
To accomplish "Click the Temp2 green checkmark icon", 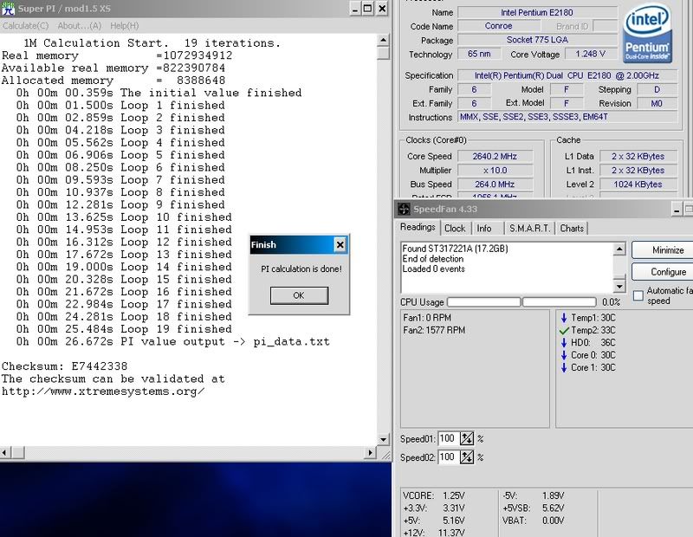I will point(564,330).
